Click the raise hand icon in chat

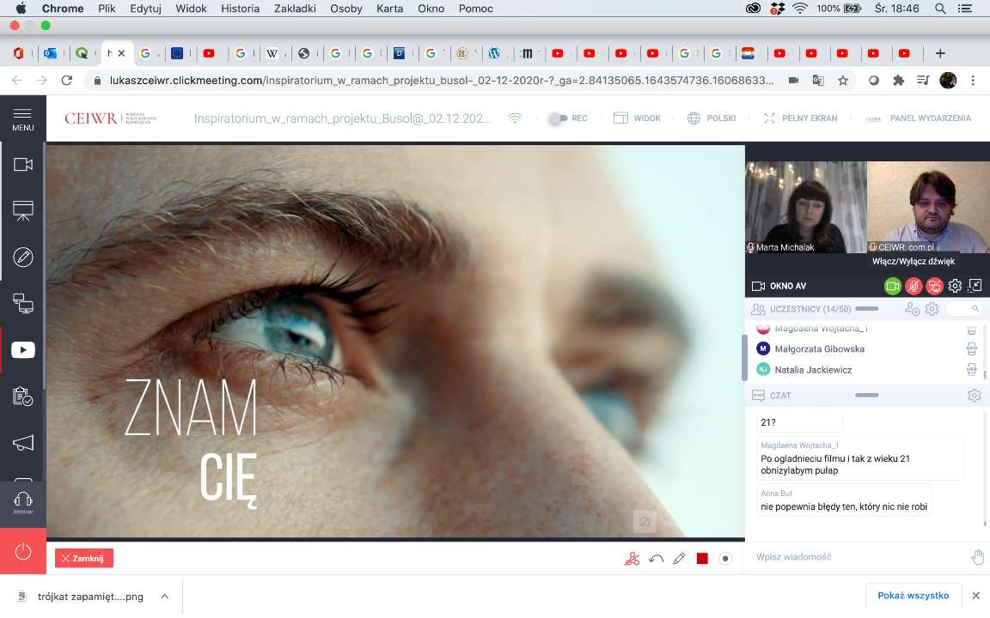click(x=977, y=557)
